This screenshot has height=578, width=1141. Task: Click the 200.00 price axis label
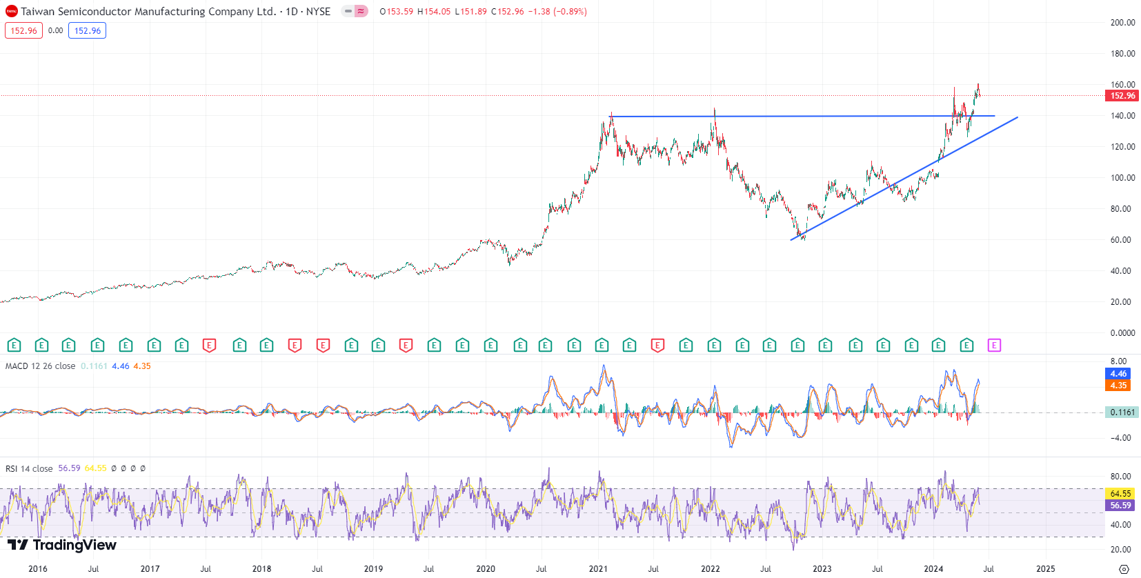(x=1122, y=23)
